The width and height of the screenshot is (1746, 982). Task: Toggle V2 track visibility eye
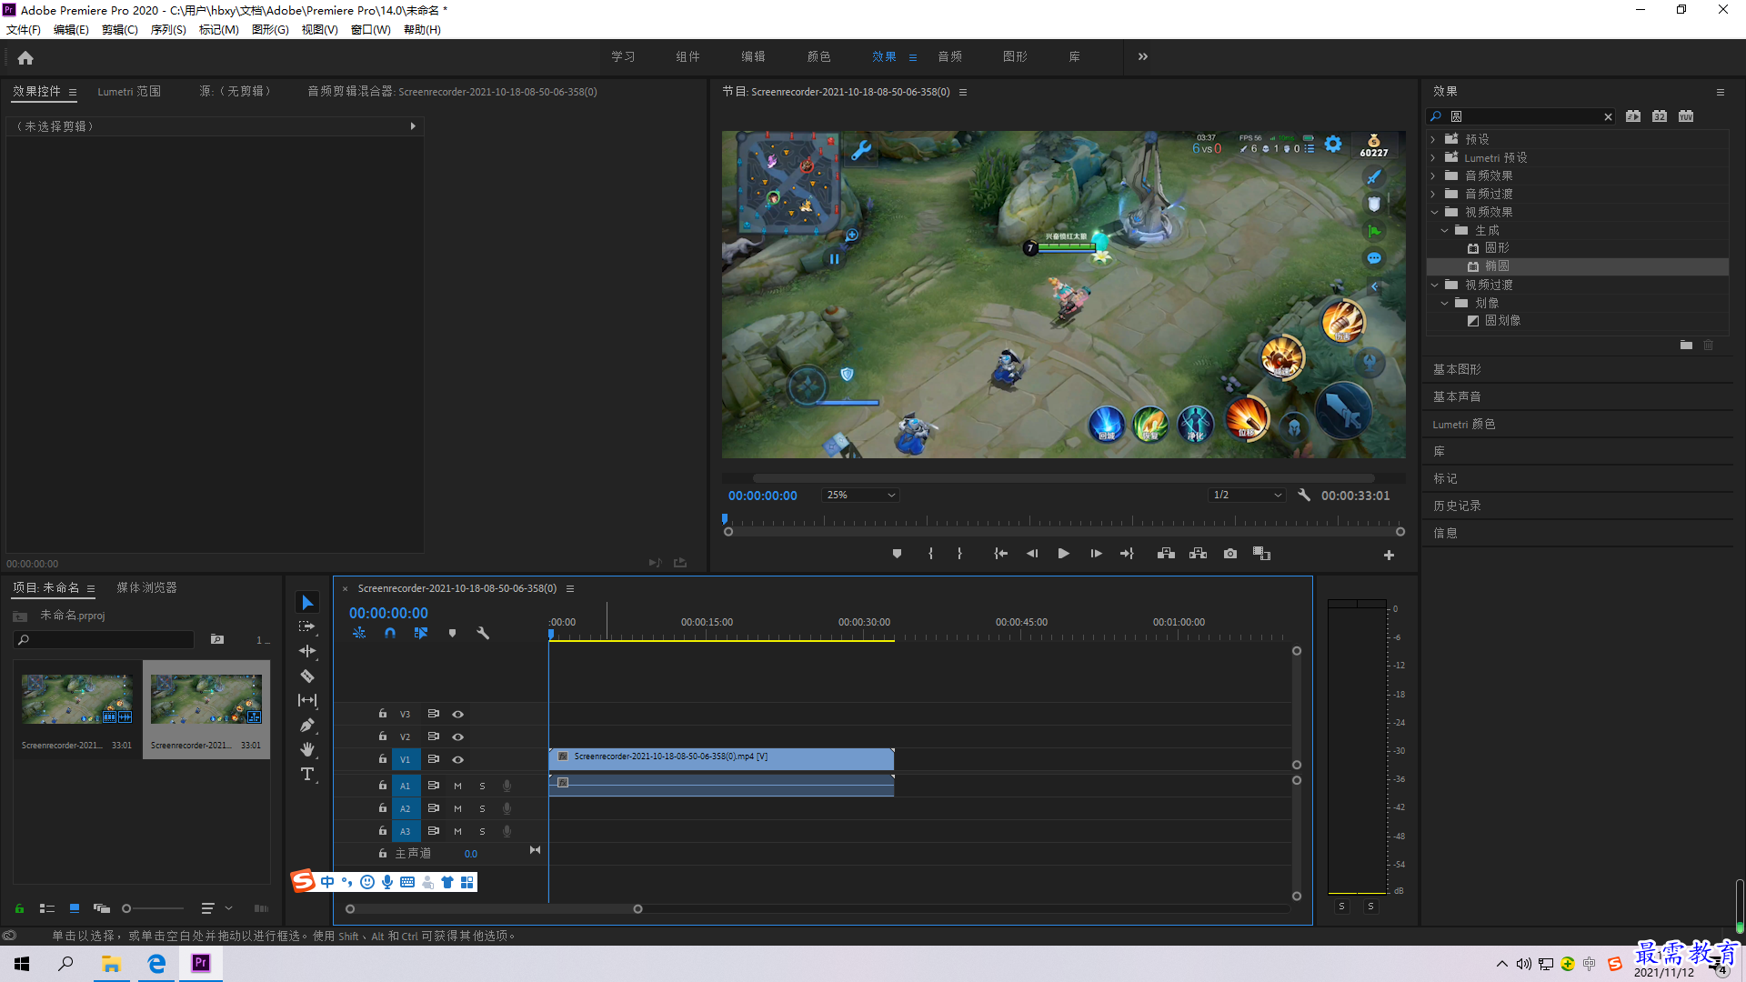[x=458, y=737]
